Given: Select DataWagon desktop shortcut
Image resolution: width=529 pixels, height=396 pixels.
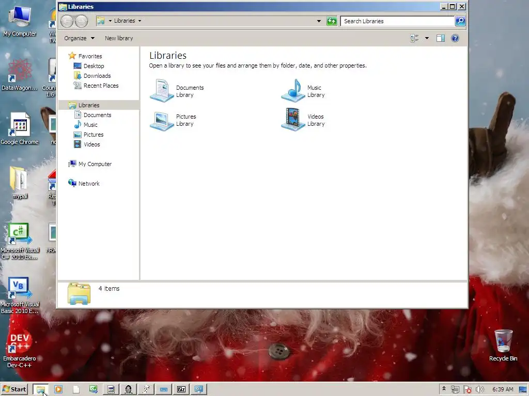Looking at the screenshot, I should [20, 75].
